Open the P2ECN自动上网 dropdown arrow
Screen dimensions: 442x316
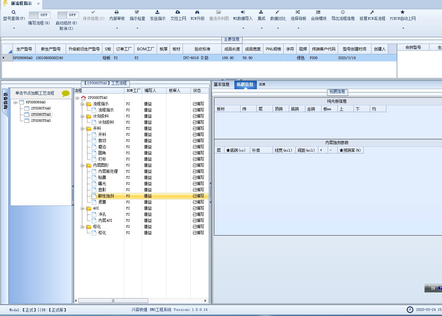(x=403, y=28)
